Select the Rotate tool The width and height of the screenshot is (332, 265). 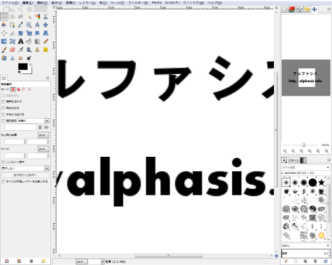coord(21,33)
